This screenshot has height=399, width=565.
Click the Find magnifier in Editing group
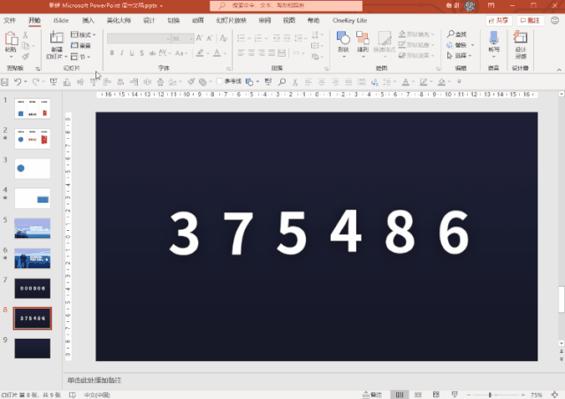click(450, 35)
